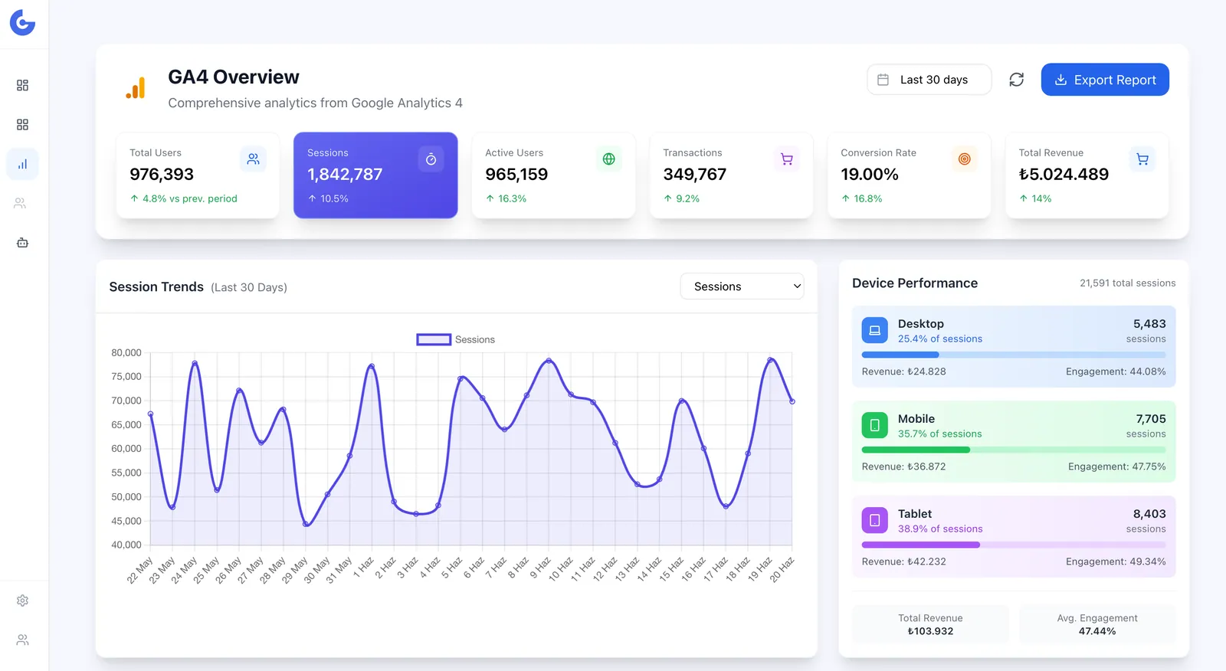Click "38.9% of sessions" under Tablet

coord(940,529)
